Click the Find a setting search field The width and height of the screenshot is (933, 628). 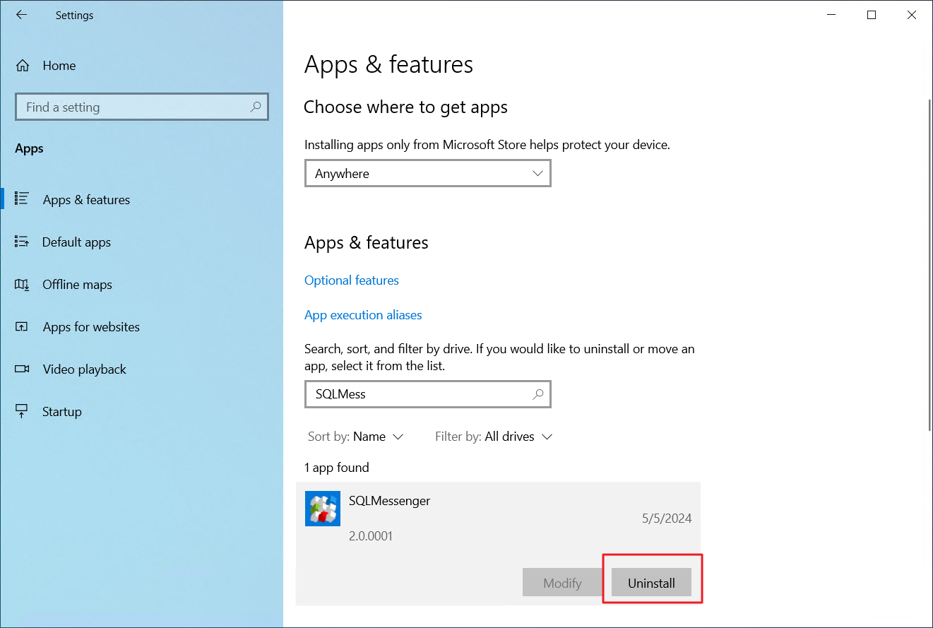click(x=142, y=107)
